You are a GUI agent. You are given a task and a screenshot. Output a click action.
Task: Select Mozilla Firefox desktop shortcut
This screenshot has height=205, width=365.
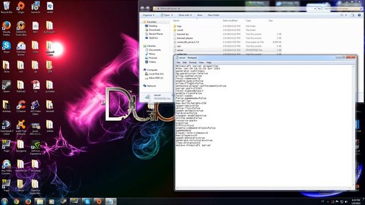tap(6, 28)
